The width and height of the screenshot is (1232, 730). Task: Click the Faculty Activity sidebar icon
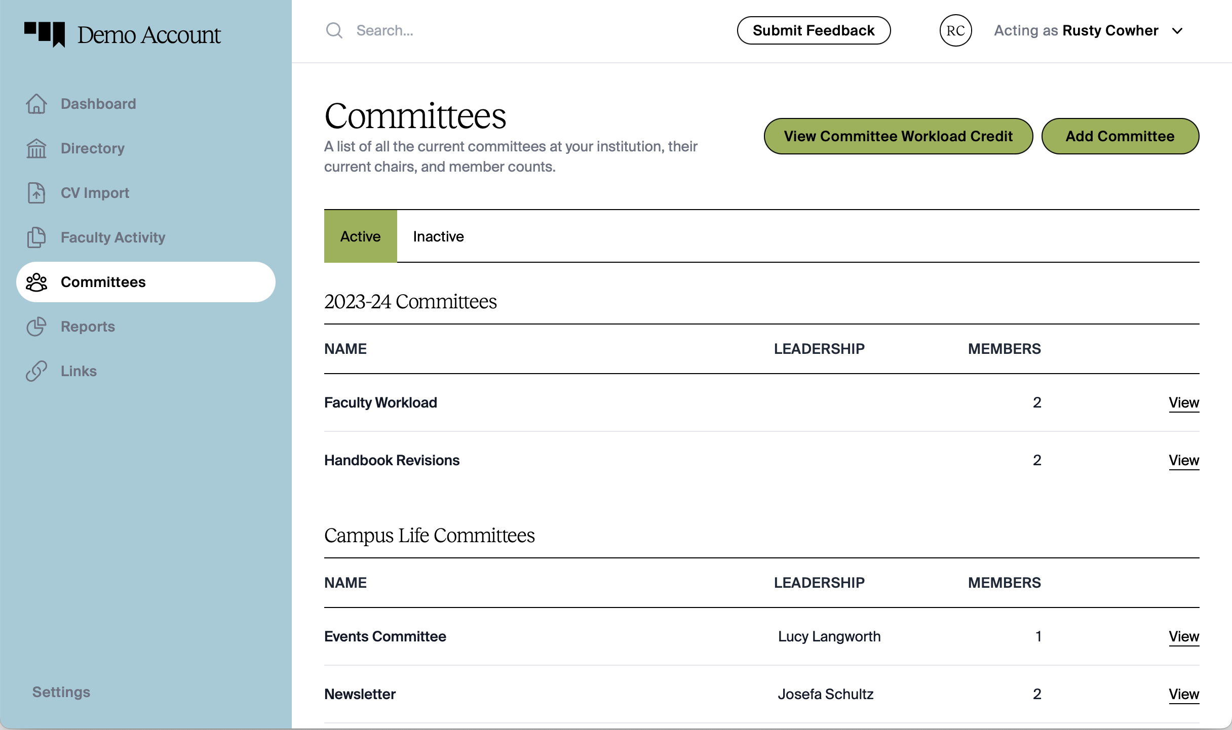[36, 237]
